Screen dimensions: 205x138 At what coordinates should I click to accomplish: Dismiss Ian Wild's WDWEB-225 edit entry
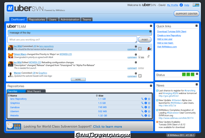136,62
